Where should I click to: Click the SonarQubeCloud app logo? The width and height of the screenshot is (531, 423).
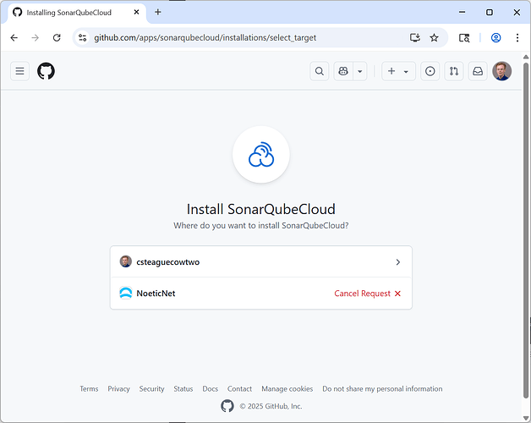point(261,155)
